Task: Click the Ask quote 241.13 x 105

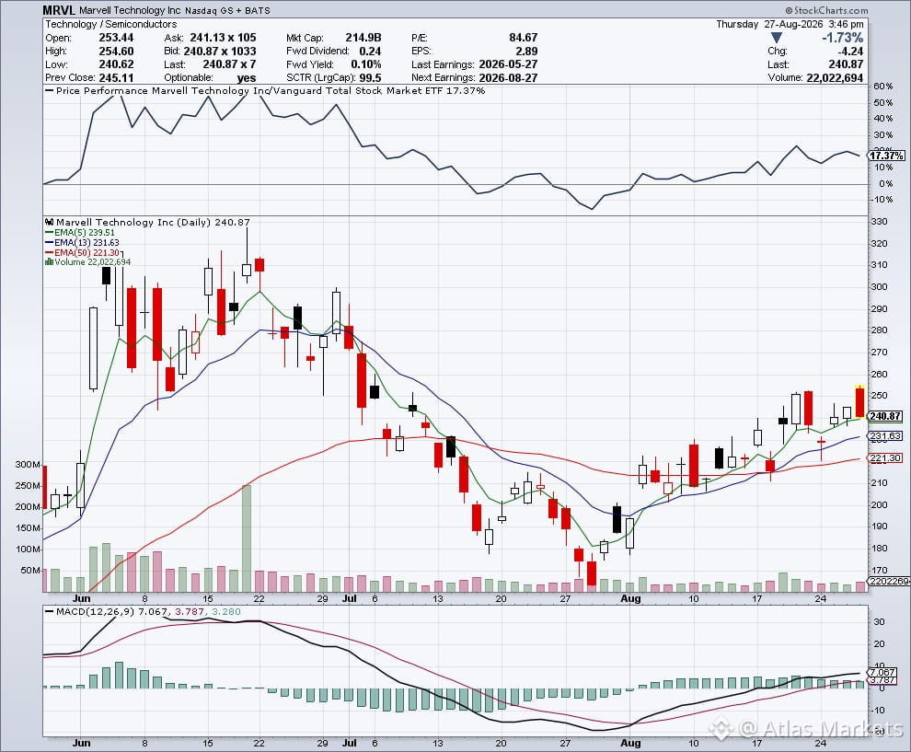Action: click(223, 38)
